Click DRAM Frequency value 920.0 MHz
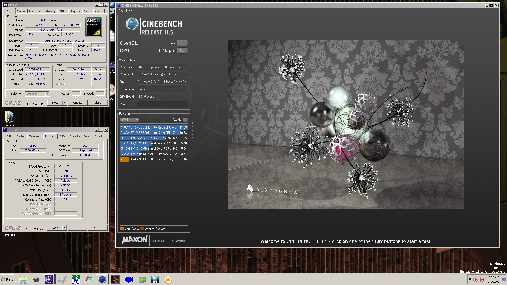The width and height of the screenshot is (507, 285). [x=65, y=166]
